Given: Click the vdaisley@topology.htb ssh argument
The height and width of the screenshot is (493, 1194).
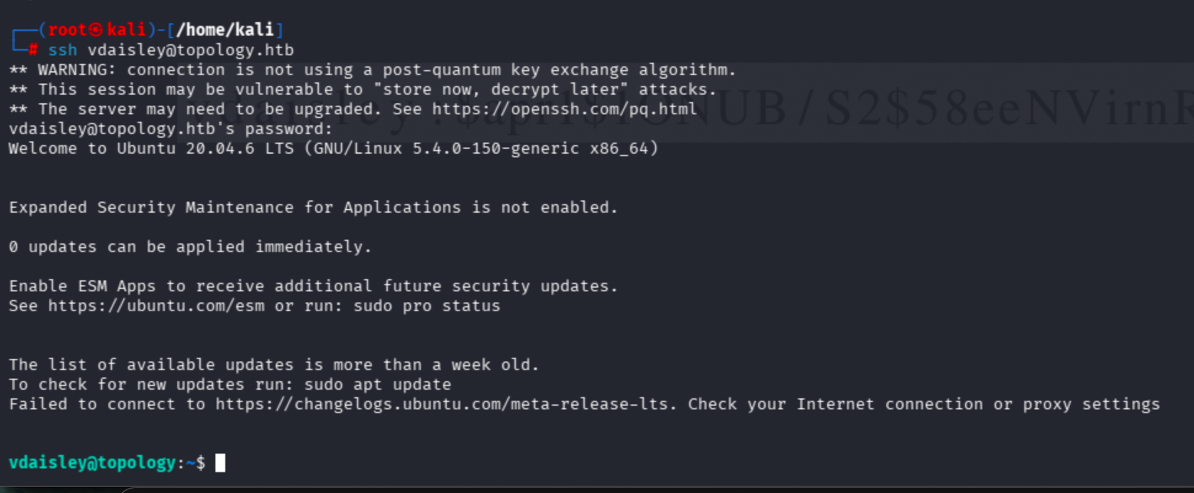Looking at the screenshot, I should click(191, 50).
